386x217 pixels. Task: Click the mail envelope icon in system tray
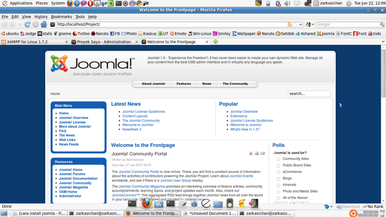point(297,3)
